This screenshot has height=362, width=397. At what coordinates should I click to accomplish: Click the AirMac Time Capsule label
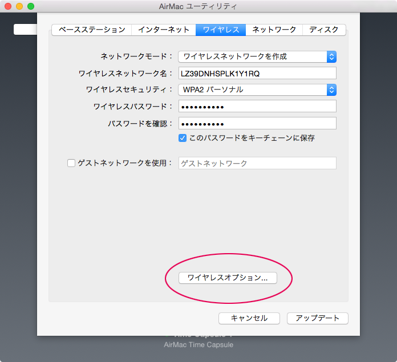[198, 345]
